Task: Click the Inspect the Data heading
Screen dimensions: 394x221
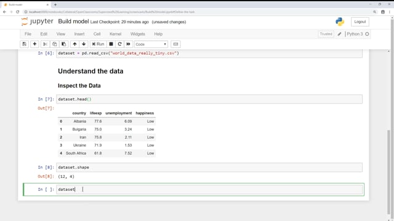Action: click(x=79, y=86)
